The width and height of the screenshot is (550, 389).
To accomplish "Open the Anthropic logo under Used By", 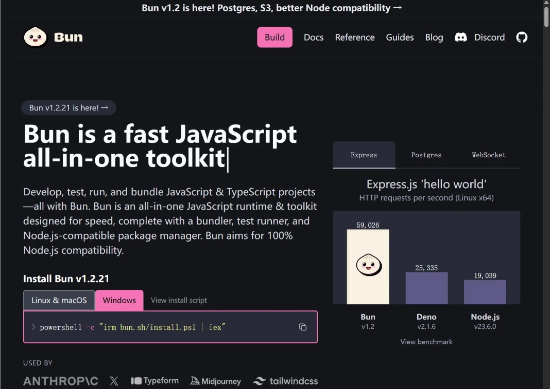I will 61,381.
